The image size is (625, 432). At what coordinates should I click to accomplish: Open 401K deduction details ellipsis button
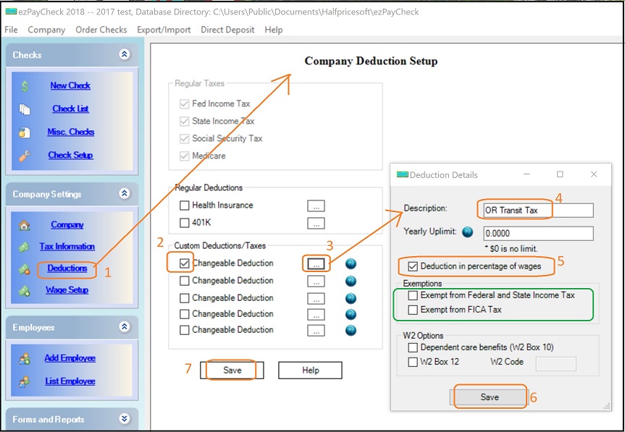(316, 223)
